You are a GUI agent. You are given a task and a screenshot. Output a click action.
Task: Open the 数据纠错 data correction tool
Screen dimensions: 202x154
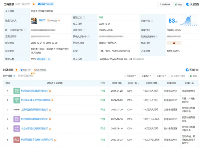click(165, 5)
